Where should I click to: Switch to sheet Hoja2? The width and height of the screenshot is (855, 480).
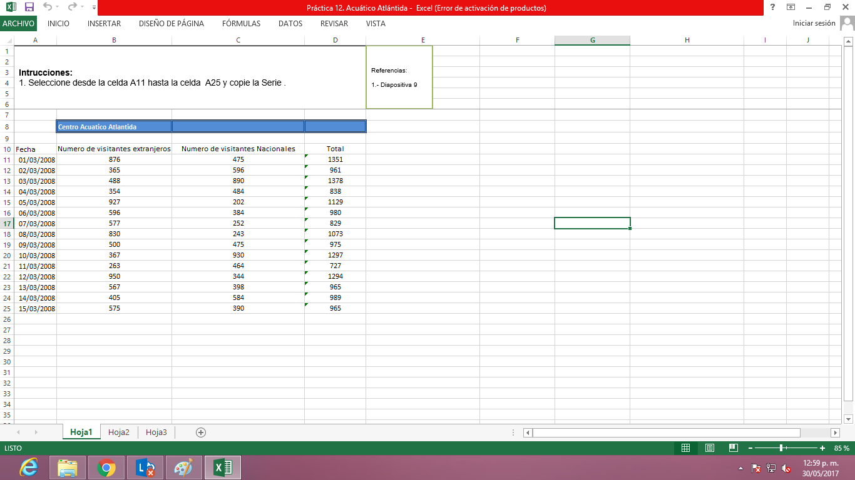[119, 432]
